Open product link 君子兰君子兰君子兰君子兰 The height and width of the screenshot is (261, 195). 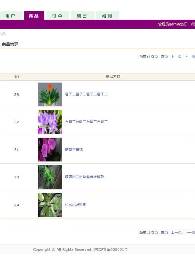pos(86,94)
